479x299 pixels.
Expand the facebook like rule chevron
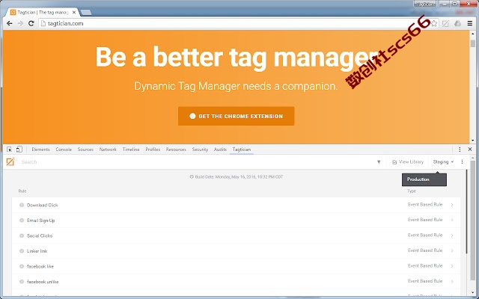coord(452,266)
